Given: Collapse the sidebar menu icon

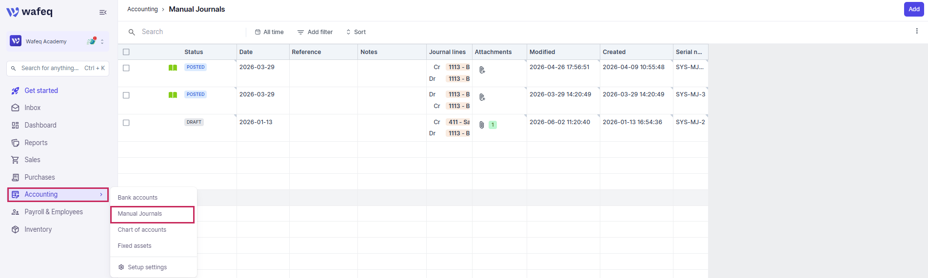Looking at the screenshot, I should click(103, 12).
